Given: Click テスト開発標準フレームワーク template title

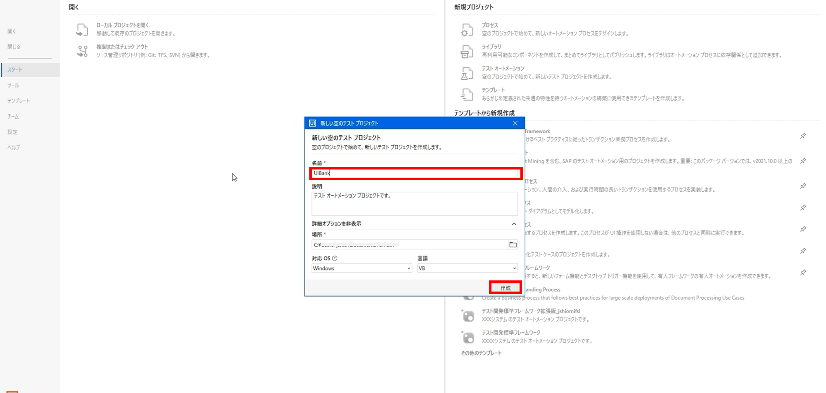Looking at the screenshot, I should click(511, 332).
